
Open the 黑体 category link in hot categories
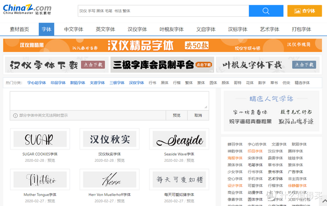(x=164, y=83)
